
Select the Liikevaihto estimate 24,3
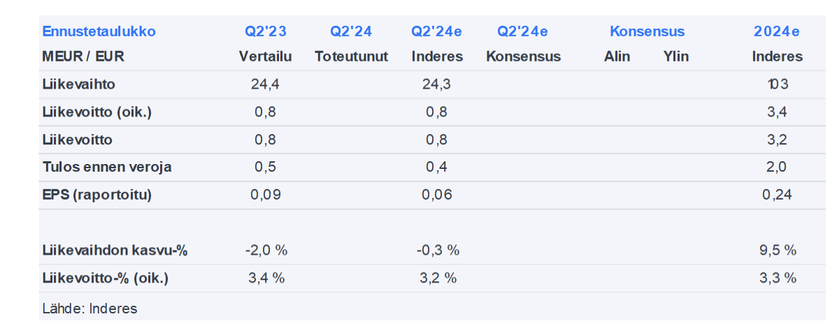[437, 84]
